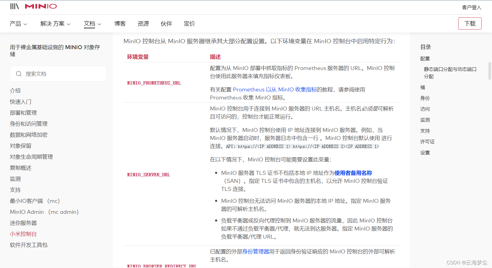Screen dimensions: 492x268
Task: Jump to 身份 in table of contents
Action: click(425, 98)
